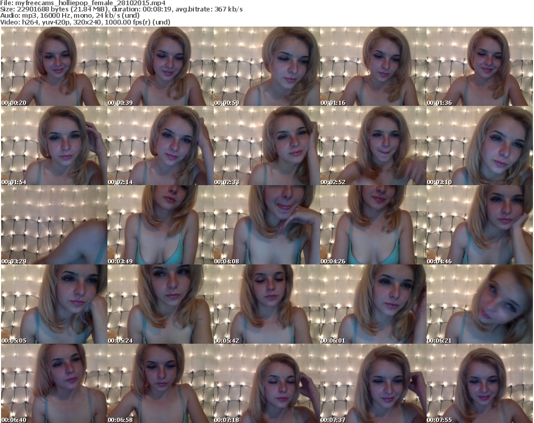Open the frame at 00:02:33

267,146
